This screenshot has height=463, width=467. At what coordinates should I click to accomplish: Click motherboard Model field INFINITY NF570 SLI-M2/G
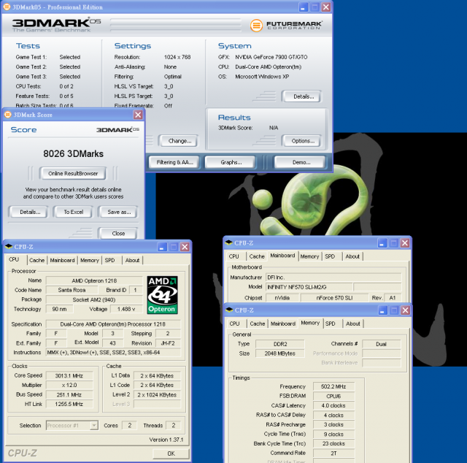[x=309, y=287]
